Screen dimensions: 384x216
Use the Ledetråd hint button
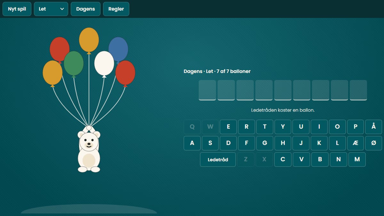coord(218,159)
